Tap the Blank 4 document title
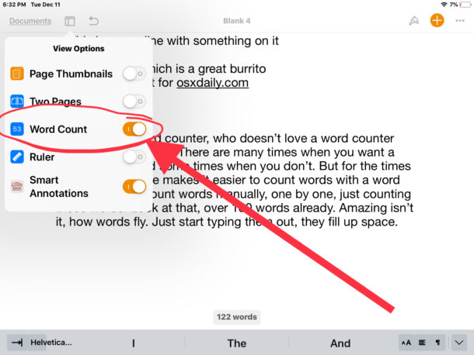This screenshot has height=355, width=474. coord(237,21)
